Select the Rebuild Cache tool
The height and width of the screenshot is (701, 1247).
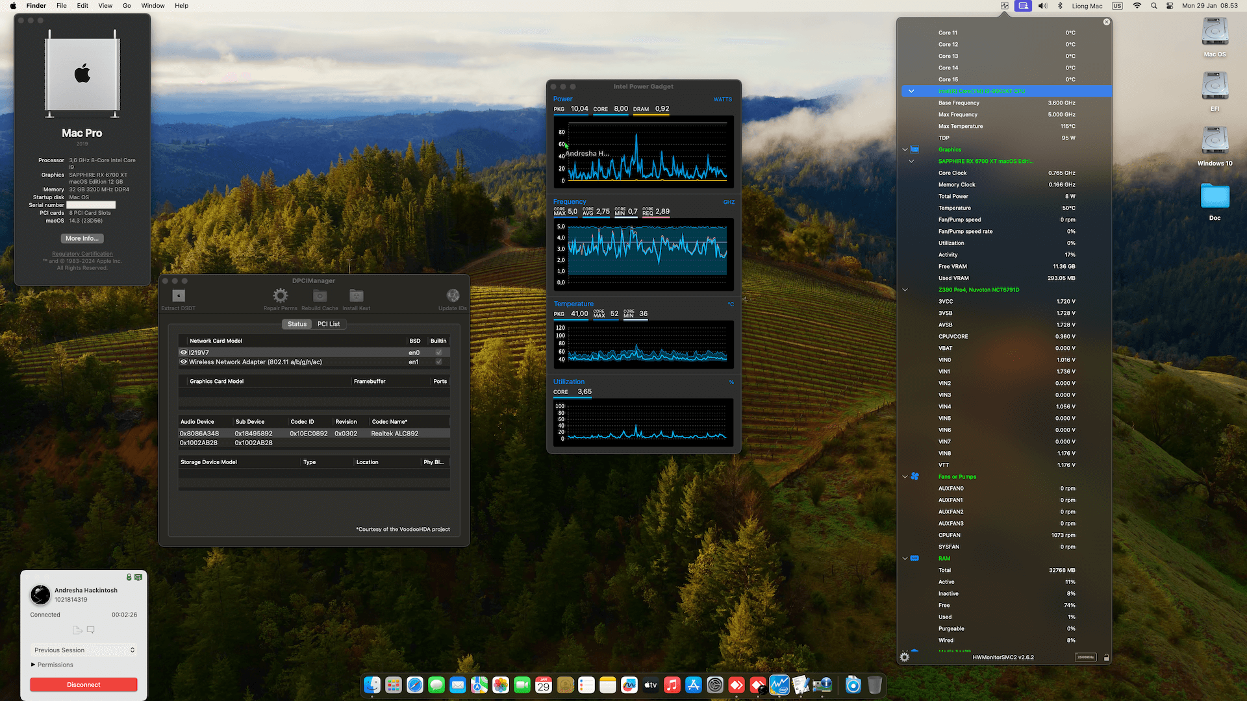click(320, 295)
